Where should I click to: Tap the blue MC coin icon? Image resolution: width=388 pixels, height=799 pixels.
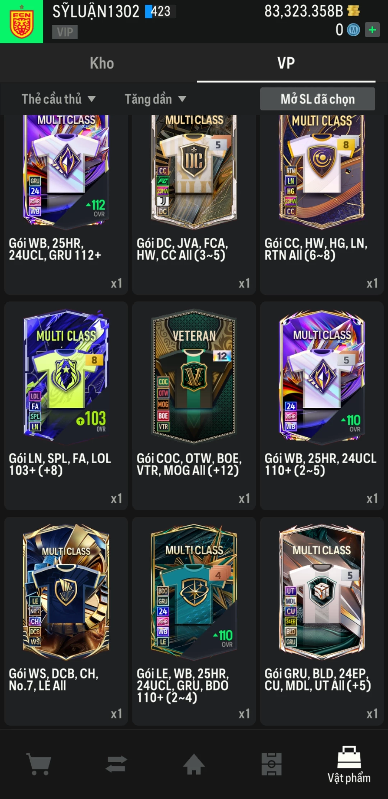[353, 30]
